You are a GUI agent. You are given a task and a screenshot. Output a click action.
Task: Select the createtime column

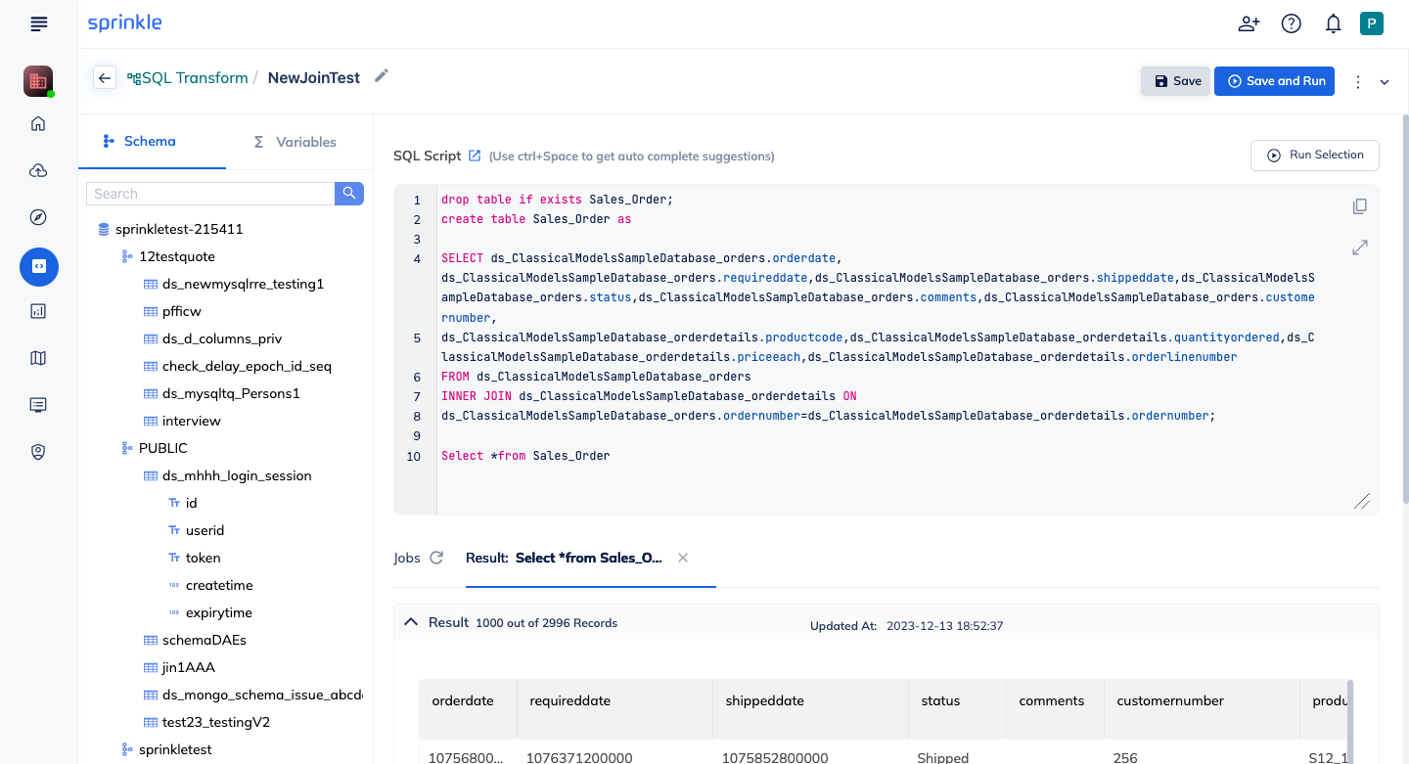219,585
